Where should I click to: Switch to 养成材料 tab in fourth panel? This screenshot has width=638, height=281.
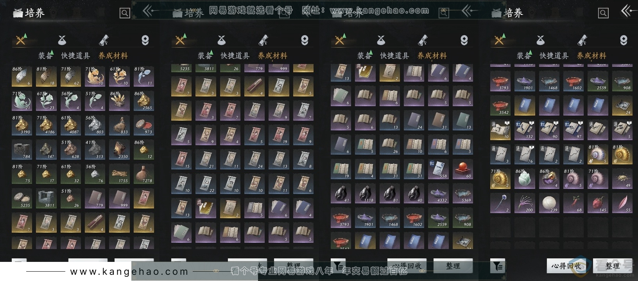pyautogui.click(x=591, y=56)
